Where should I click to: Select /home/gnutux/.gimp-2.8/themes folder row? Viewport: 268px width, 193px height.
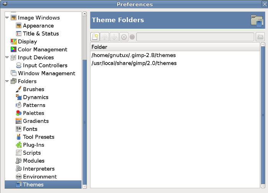coord(175,55)
